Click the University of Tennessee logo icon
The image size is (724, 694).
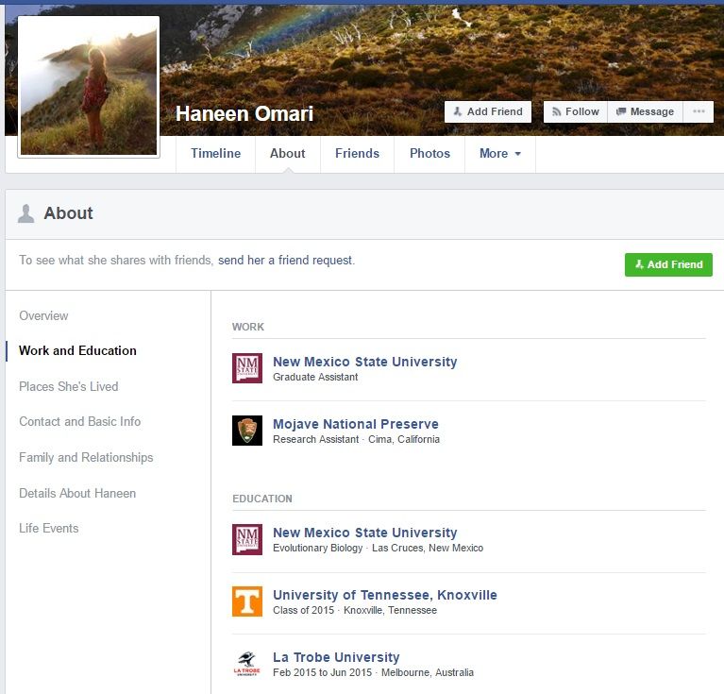247,601
